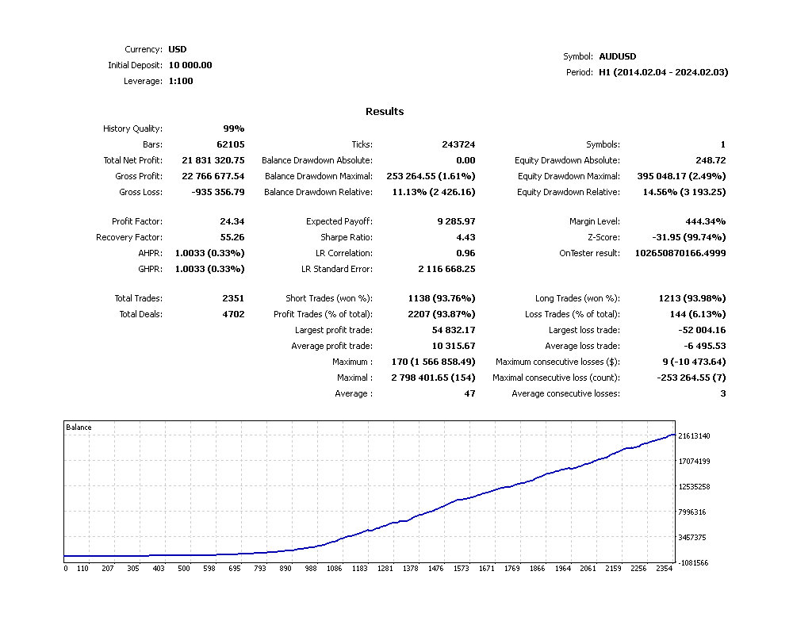Click the Balance Drawdown Maximal label
The height and width of the screenshot is (625, 793).
(319, 177)
